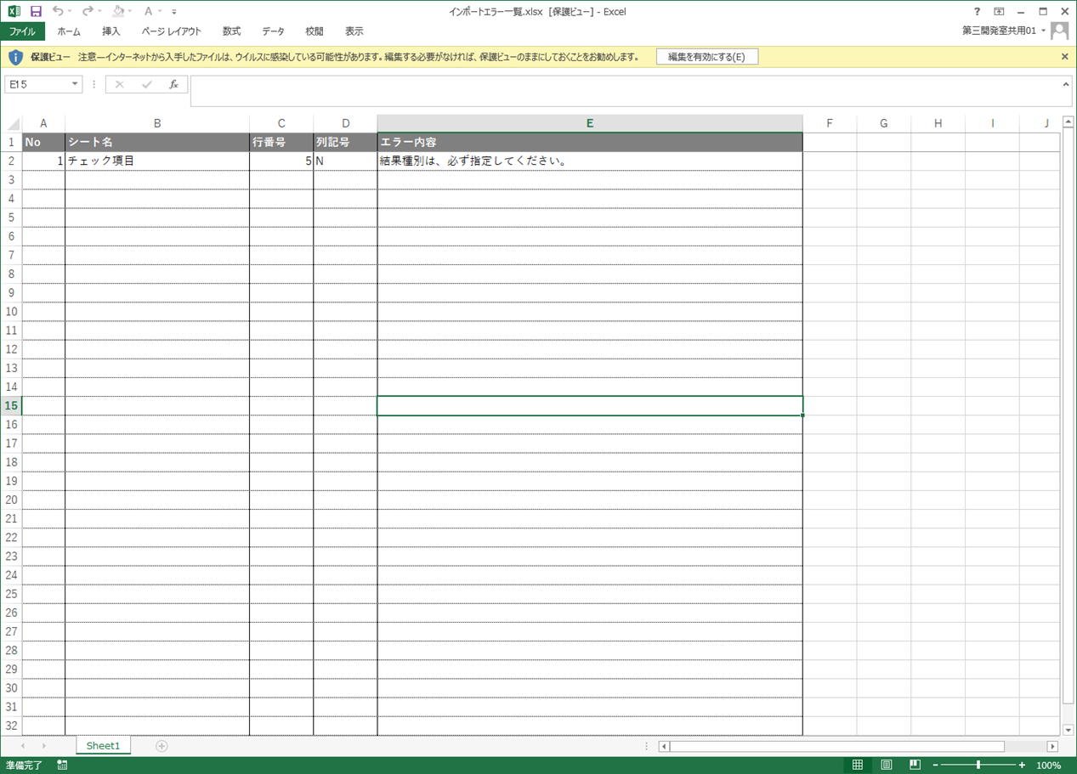Viewport: 1077px width, 774px height.
Task: Select the Sheet1 worksheet tab
Action: (103, 746)
